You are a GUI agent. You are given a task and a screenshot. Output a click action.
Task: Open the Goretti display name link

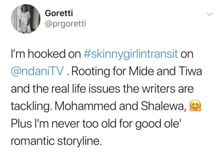[x=58, y=13]
